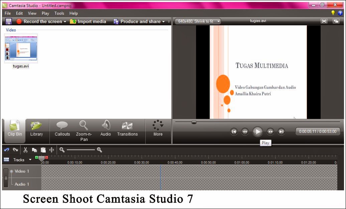Click the lightbulb tips icon

pos(333,13)
